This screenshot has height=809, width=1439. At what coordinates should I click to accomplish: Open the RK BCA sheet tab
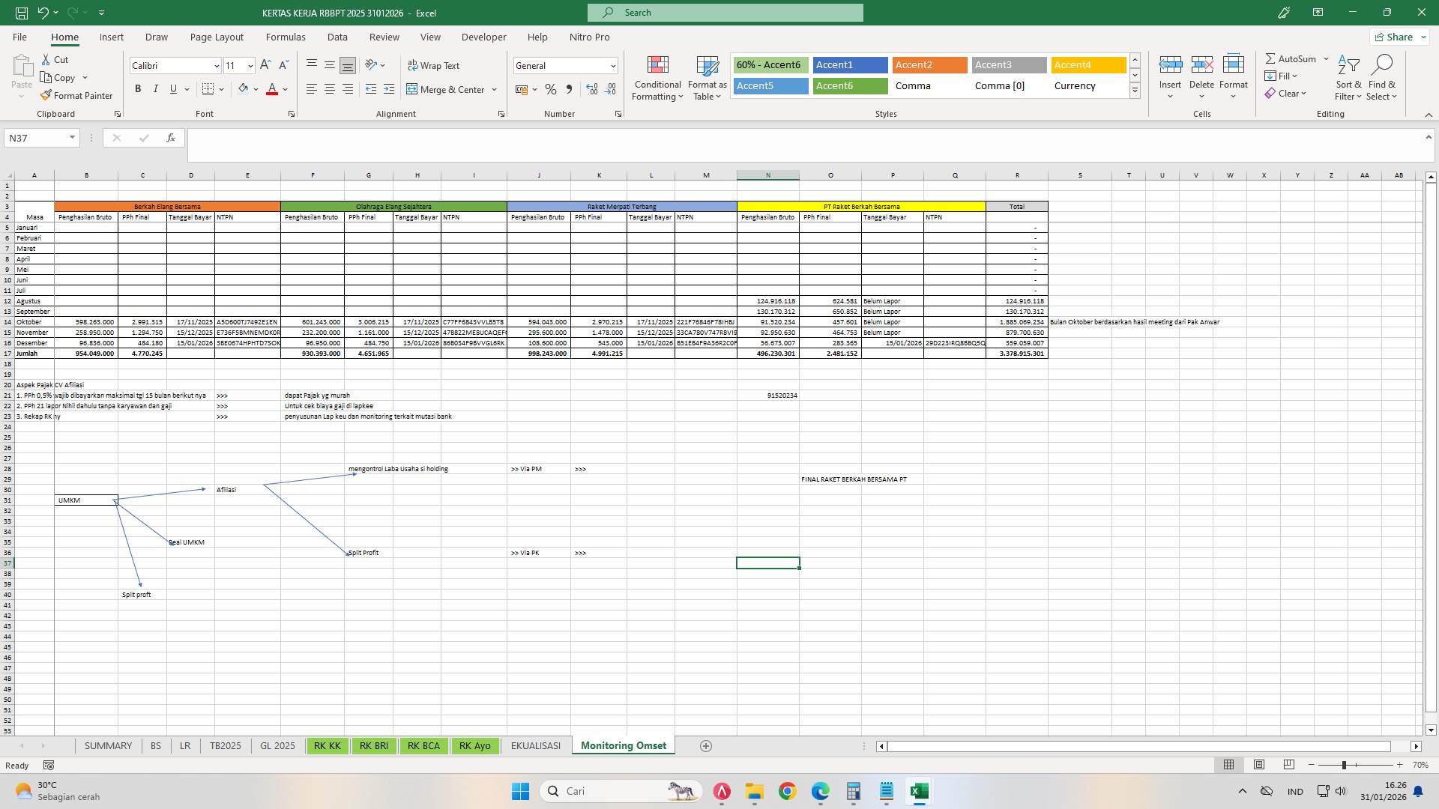point(423,745)
